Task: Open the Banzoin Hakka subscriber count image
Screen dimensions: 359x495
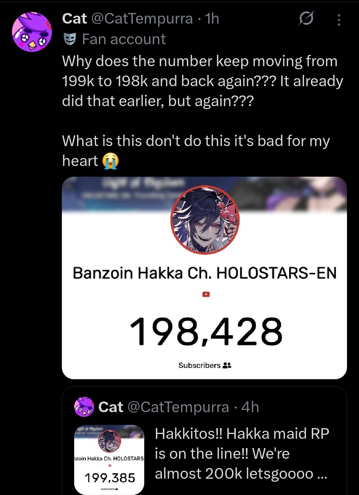Action: point(204,278)
